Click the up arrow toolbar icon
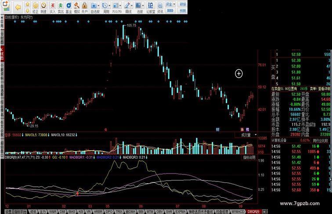Image resolution: width=332 pixels, height=214 pixels. click(28, 4)
